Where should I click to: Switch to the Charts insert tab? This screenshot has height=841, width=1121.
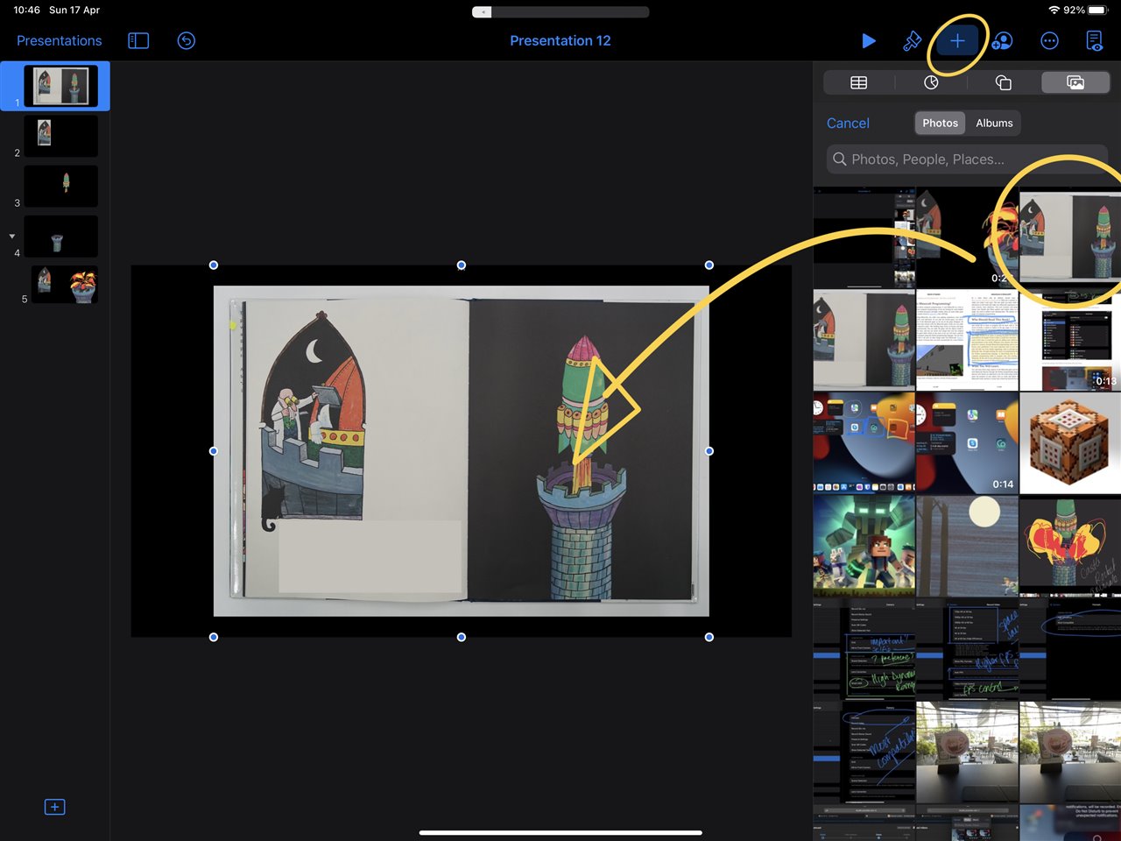pos(931,82)
